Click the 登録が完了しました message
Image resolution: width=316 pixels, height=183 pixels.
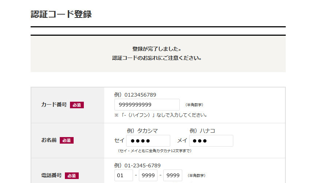coord(157,49)
